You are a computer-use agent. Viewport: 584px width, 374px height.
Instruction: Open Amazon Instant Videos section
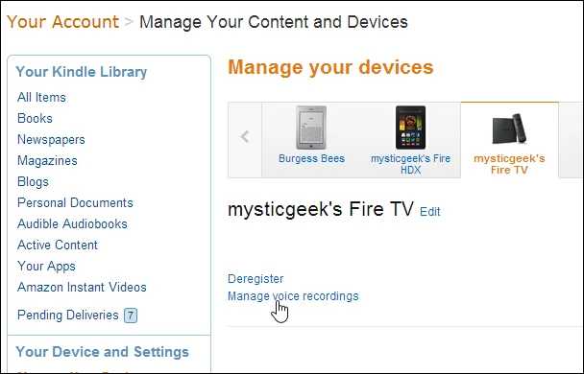(x=82, y=287)
